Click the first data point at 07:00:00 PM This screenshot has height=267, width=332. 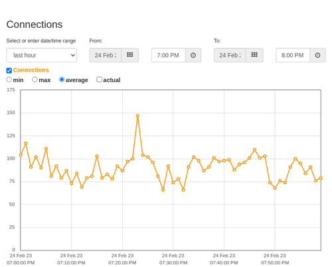[x=21, y=155]
